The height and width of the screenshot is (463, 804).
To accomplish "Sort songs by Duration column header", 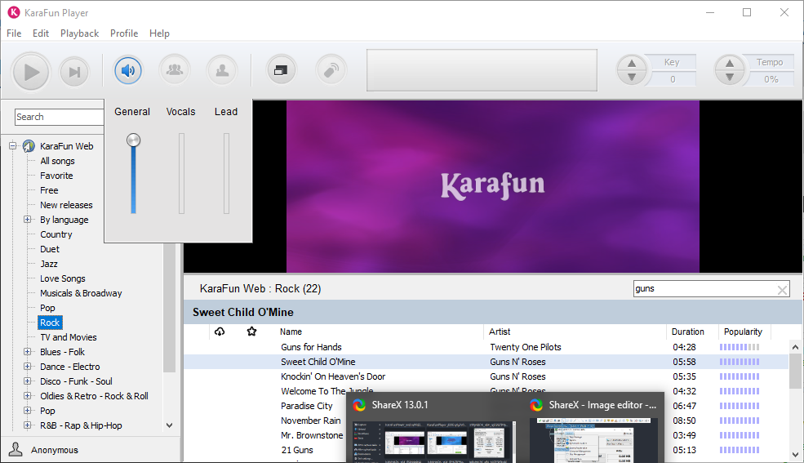I will (687, 332).
